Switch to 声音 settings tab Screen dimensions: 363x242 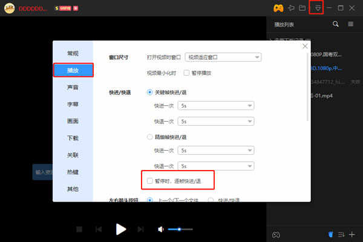73,87
